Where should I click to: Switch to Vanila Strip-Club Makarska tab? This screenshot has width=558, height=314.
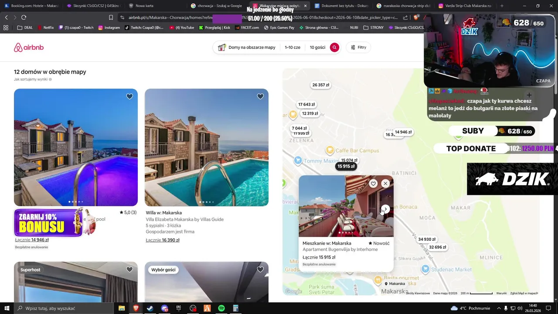pos(465,6)
